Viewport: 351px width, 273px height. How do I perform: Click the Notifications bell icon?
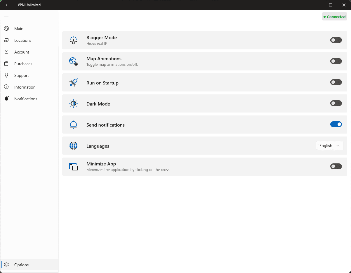[6, 99]
